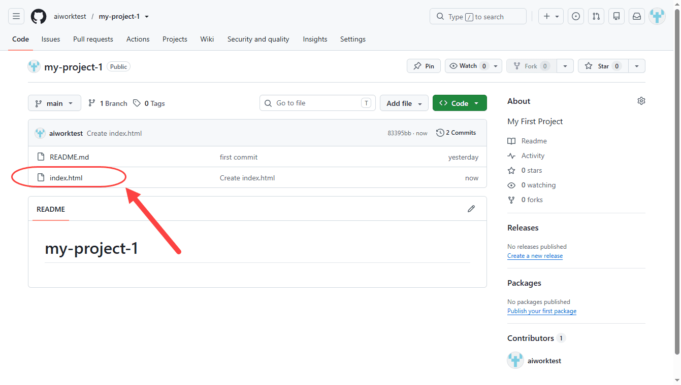Open the Insights tab
Image resolution: width=681 pixels, height=385 pixels.
(315, 39)
